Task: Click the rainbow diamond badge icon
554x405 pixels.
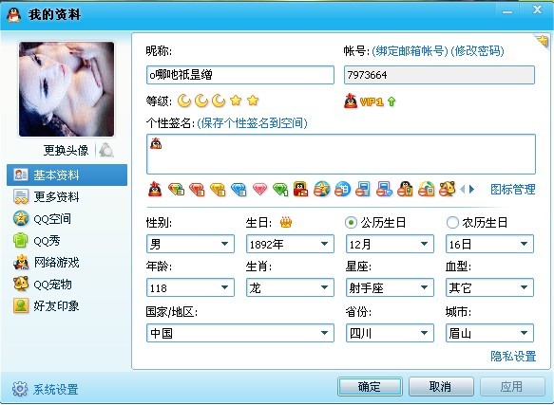Action: coord(176,190)
